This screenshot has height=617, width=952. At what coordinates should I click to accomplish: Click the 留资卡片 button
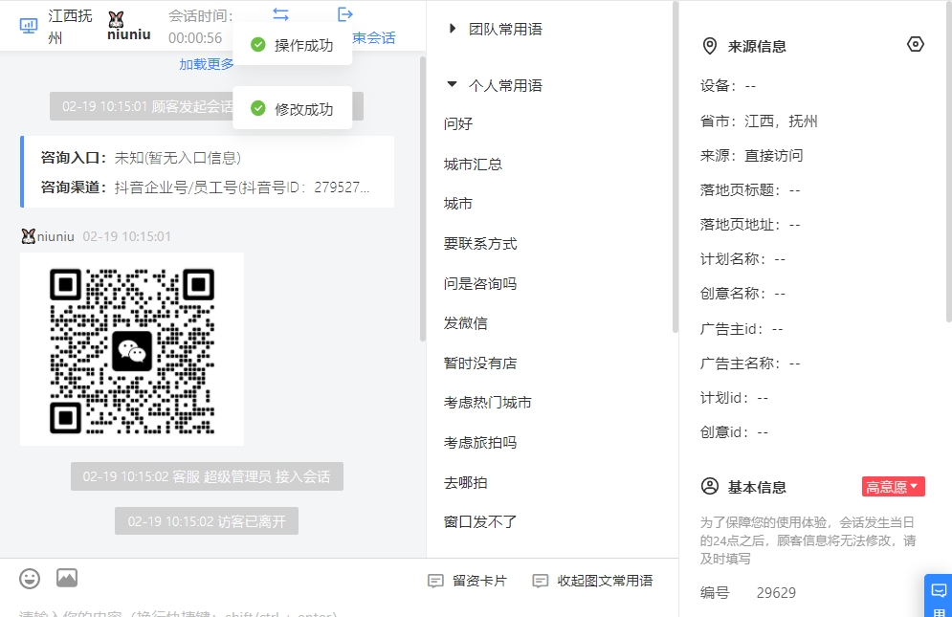pos(468,582)
